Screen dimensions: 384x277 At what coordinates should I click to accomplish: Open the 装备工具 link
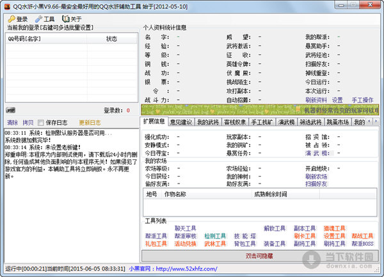pos(275,244)
